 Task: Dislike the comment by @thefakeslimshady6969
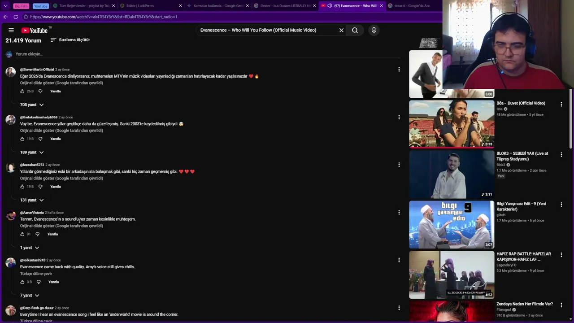click(x=40, y=139)
